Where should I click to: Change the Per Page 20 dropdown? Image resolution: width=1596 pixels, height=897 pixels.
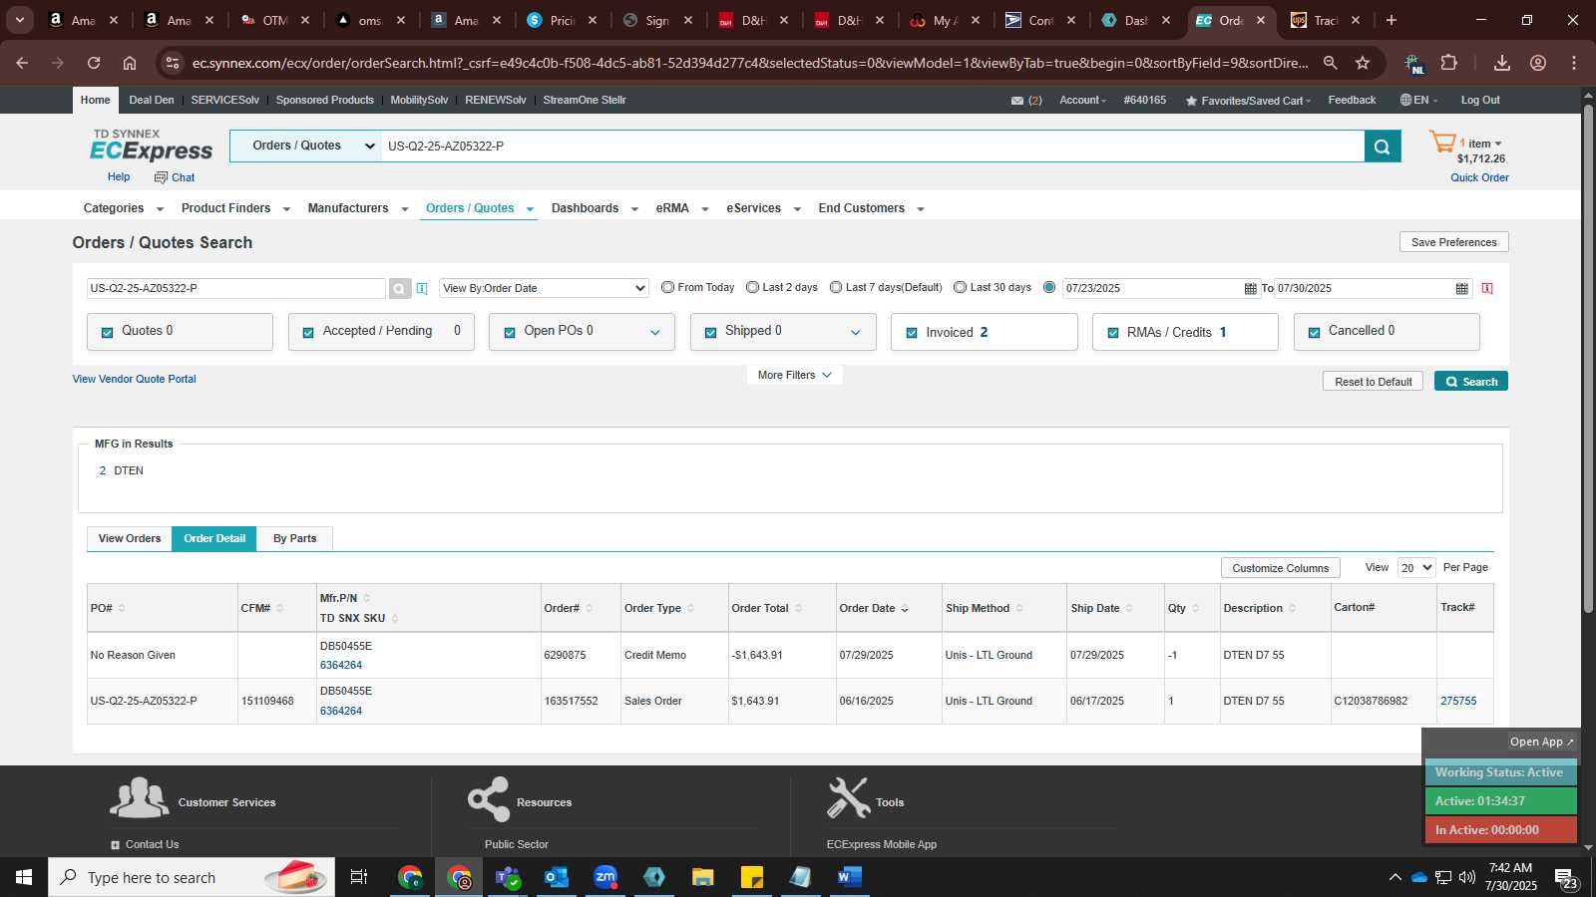click(1416, 567)
